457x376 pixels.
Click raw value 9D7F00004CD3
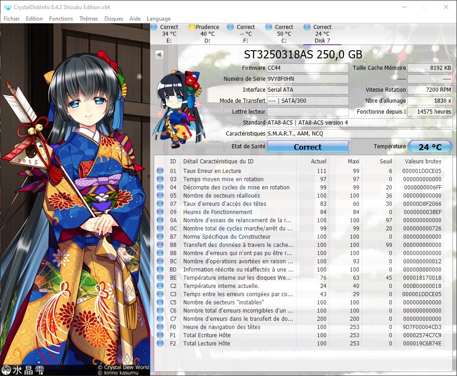click(422, 327)
